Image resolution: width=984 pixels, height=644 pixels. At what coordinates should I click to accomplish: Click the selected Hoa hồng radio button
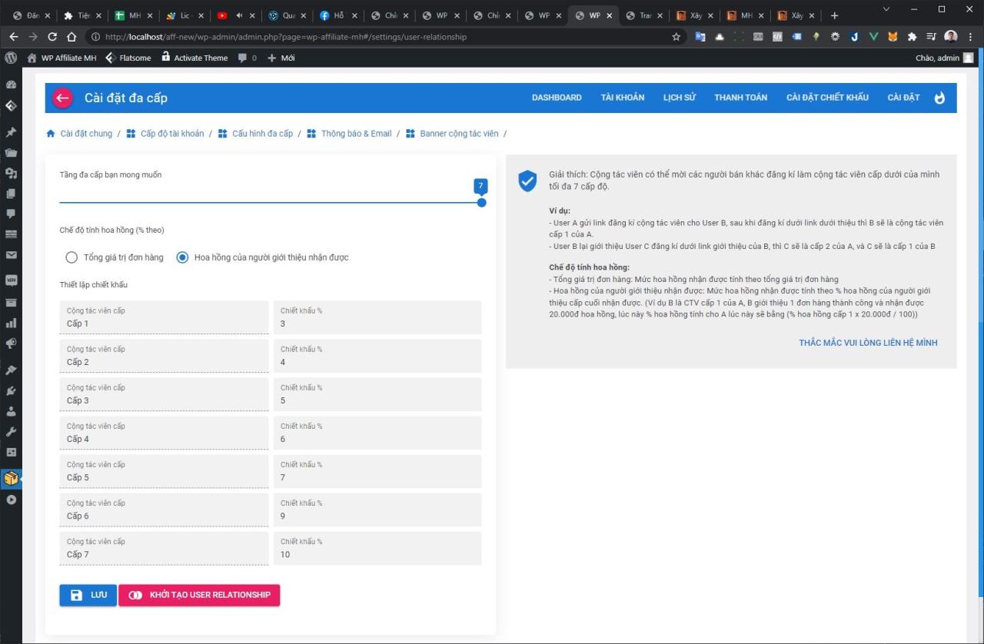click(182, 257)
